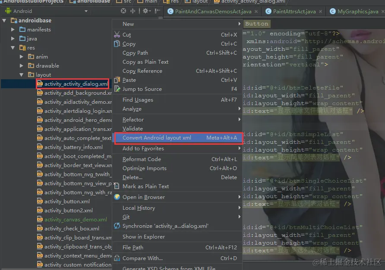Choose Find Usages menu entry

(x=177, y=100)
